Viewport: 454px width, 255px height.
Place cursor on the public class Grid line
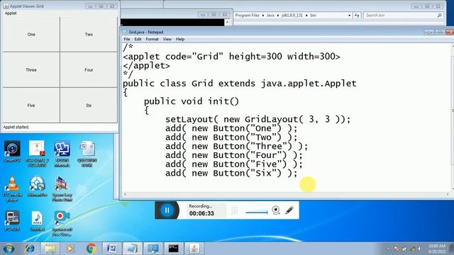240,84
